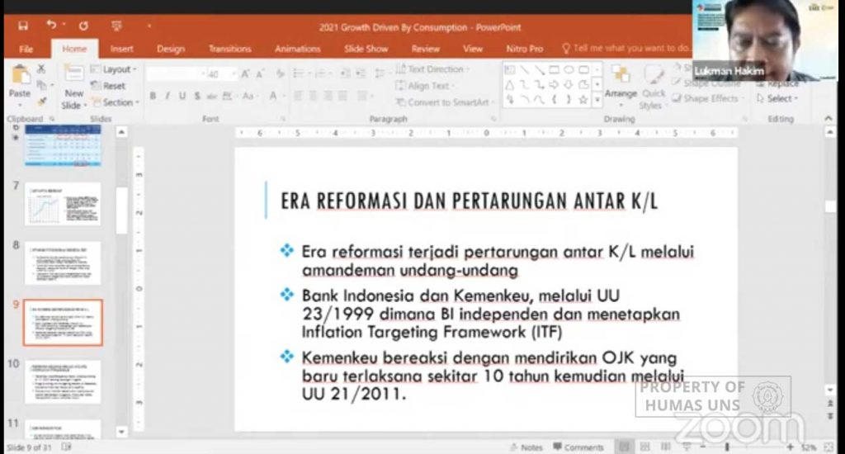
Task: Open the Layout dropdown
Action: (114, 69)
